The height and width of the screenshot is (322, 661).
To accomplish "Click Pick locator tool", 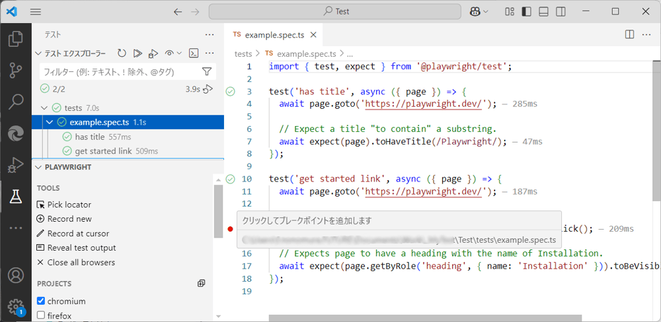I will pyautogui.click(x=64, y=205).
